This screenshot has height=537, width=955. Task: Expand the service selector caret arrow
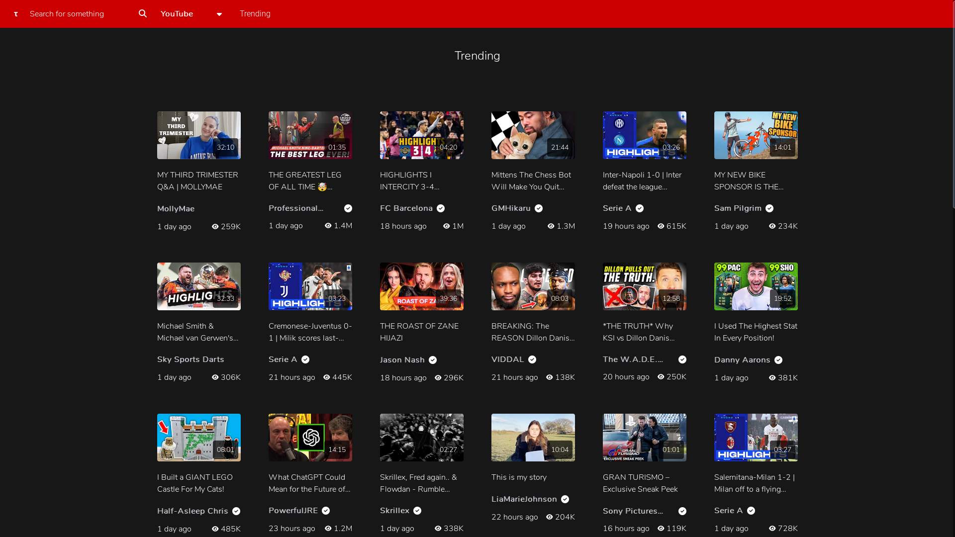(x=219, y=14)
